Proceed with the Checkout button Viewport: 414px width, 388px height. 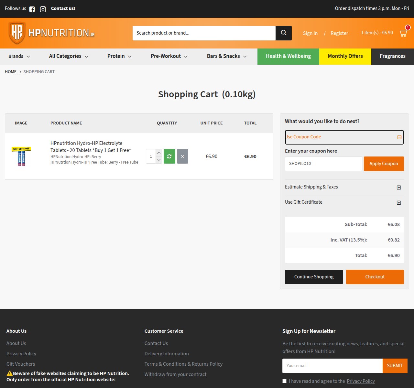point(375,277)
